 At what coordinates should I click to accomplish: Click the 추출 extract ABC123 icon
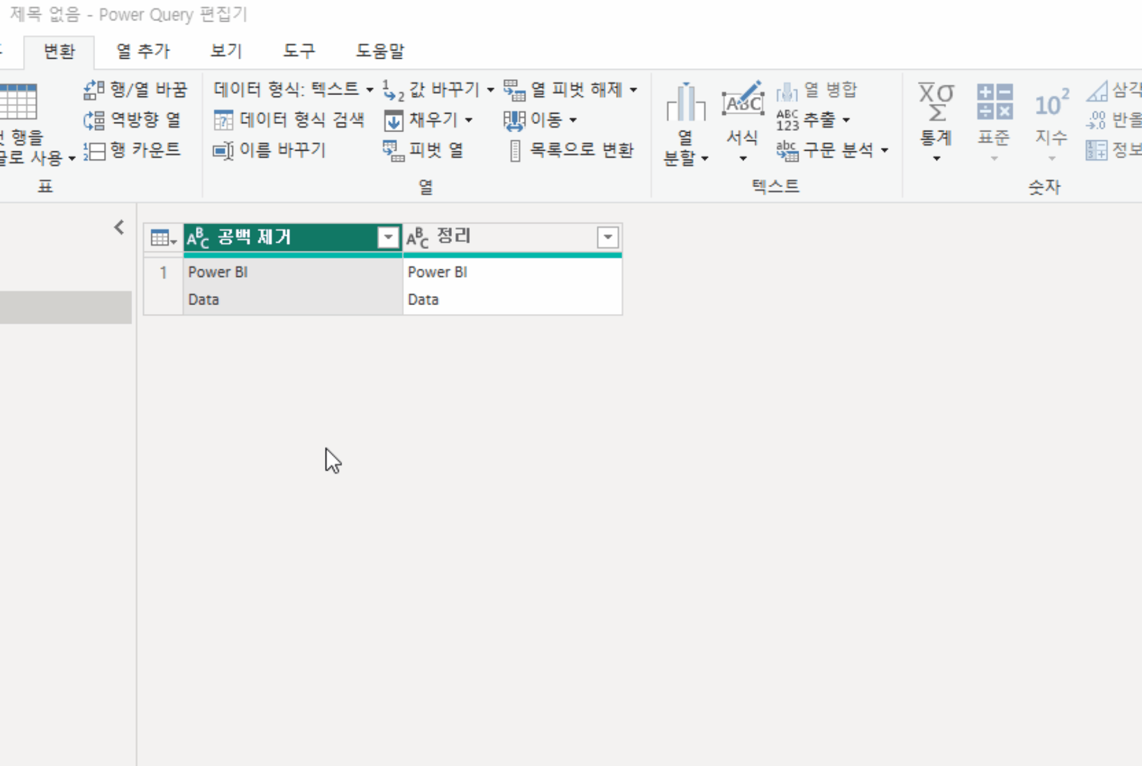click(787, 120)
